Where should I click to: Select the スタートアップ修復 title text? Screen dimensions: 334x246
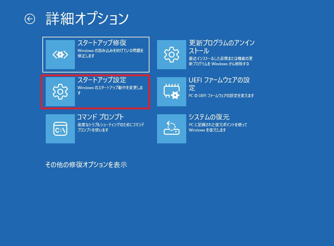pyautogui.click(x=102, y=43)
